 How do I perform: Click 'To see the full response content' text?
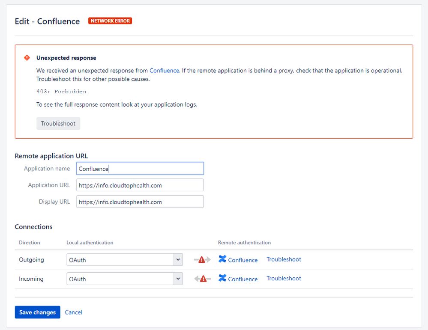[x=117, y=105]
